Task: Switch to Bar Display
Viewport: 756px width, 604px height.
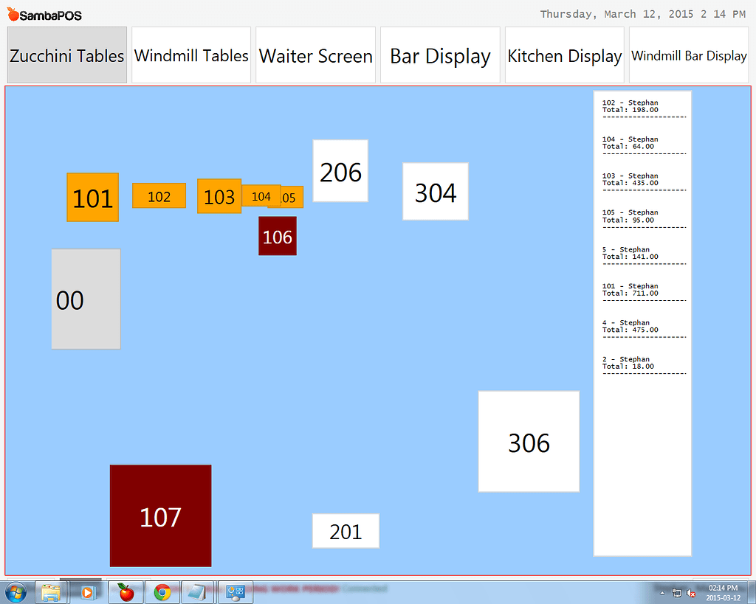Action: click(440, 55)
